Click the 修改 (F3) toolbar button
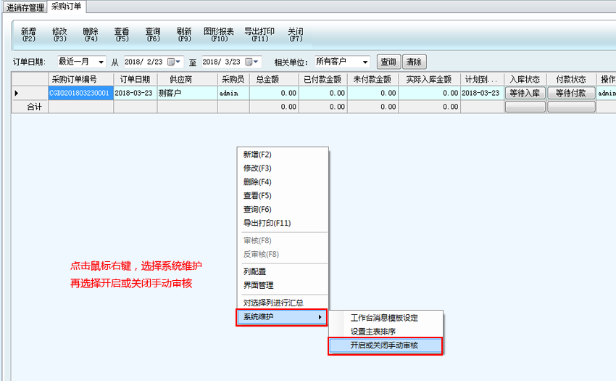 [x=59, y=34]
